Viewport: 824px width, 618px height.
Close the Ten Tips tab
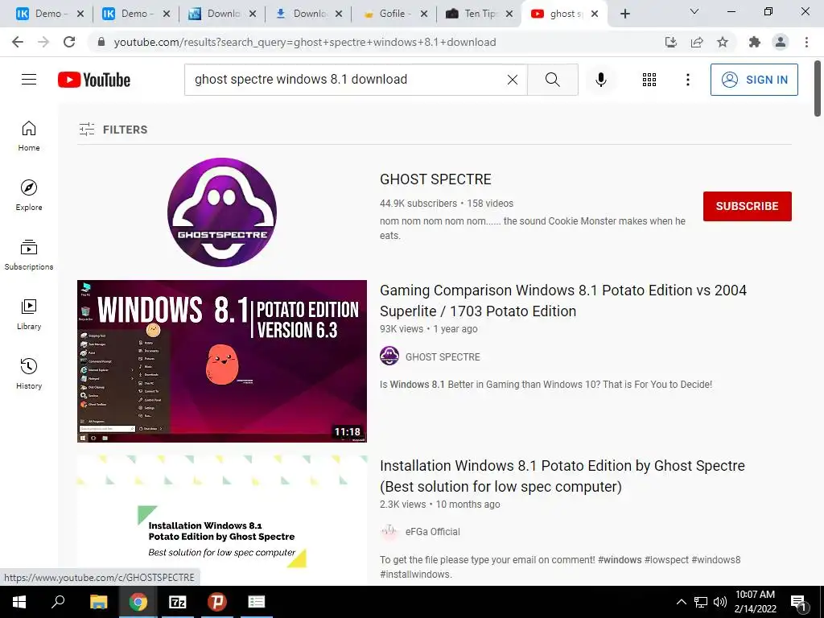click(x=509, y=14)
